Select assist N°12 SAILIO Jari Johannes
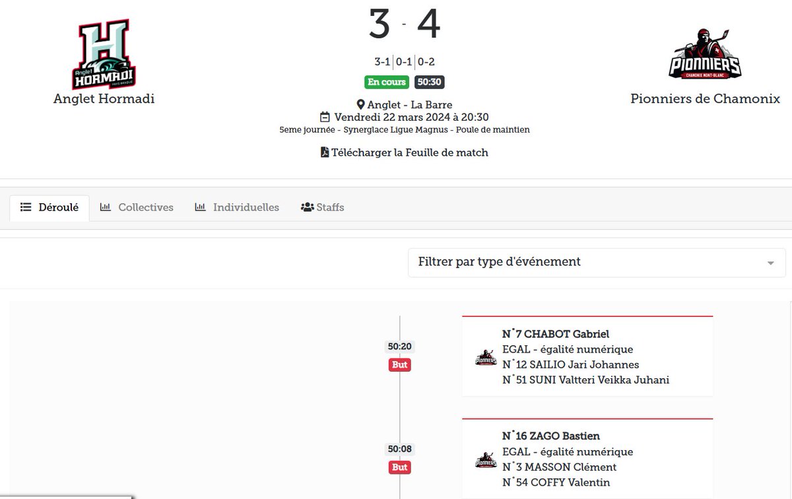The height and width of the screenshot is (499, 792). (x=570, y=364)
